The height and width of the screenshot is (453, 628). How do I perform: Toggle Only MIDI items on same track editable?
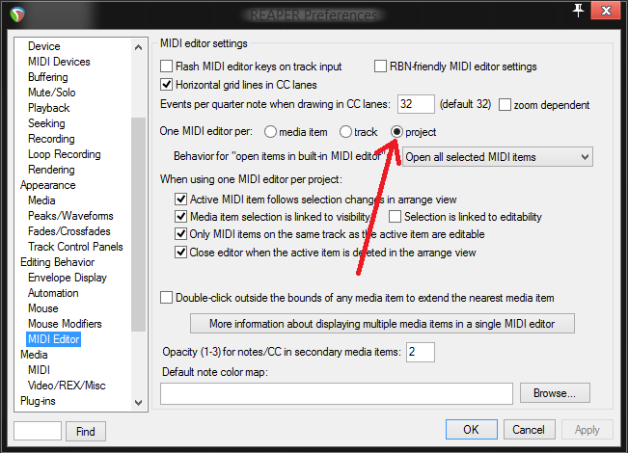point(180,233)
